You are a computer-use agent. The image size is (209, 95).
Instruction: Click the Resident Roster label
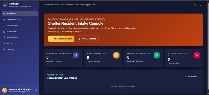click(55, 75)
